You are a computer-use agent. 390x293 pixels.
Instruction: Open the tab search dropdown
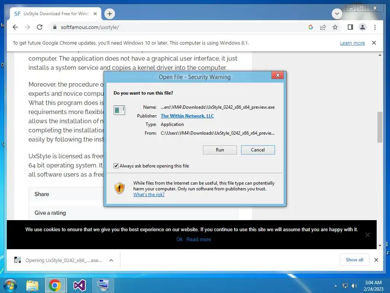click(337, 14)
